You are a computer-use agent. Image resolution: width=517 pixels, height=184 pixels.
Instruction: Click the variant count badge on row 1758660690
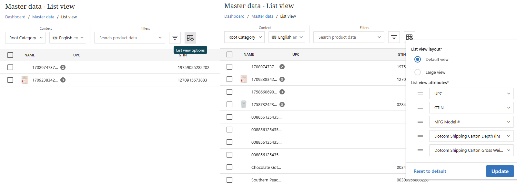[282, 92]
